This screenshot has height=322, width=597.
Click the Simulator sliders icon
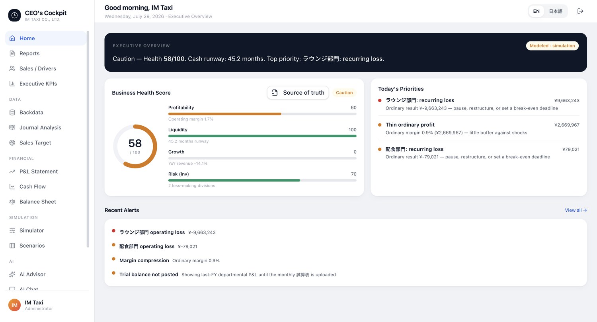12,230
